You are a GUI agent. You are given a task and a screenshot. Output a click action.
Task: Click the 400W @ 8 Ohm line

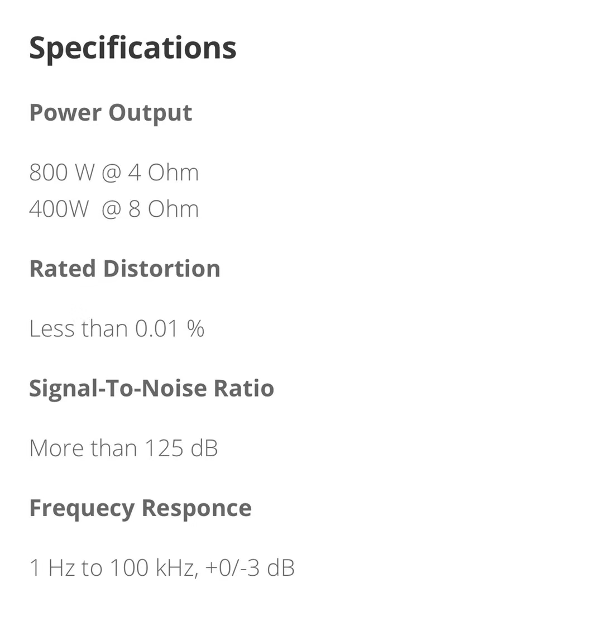coord(114,209)
